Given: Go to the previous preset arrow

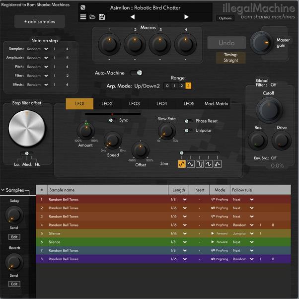Looking at the screenshot, I should tap(133, 17).
